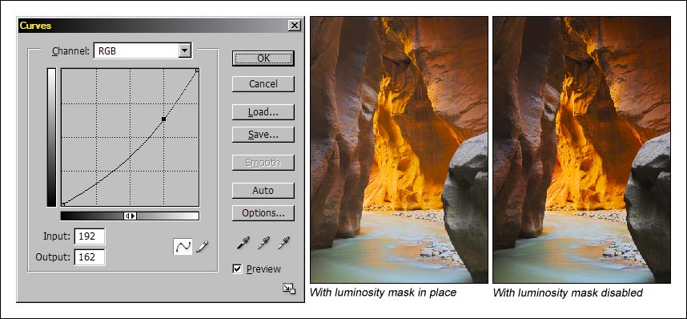Click the Load... button
687x319 pixels.
coord(263,112)
